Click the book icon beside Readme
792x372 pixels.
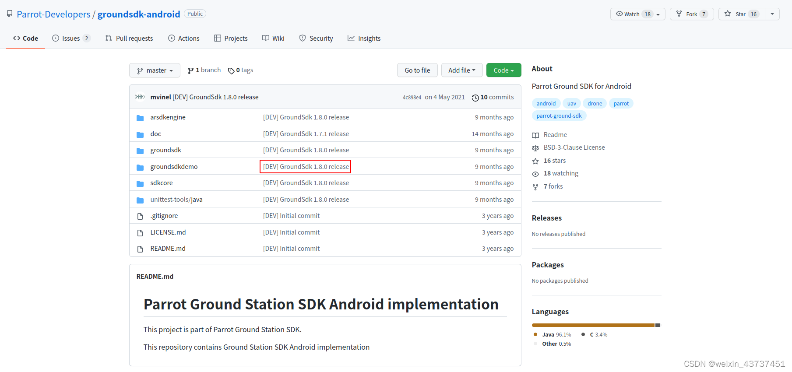[x=535, y=135]
